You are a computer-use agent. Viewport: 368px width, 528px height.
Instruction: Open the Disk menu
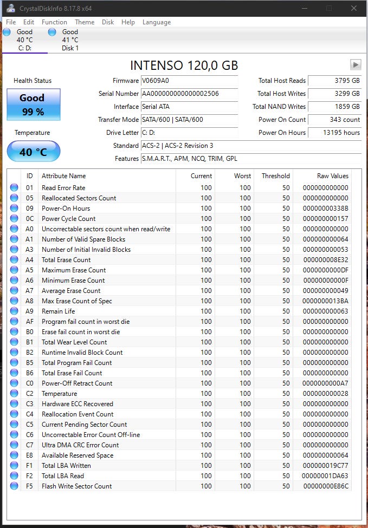pos(108,22)
